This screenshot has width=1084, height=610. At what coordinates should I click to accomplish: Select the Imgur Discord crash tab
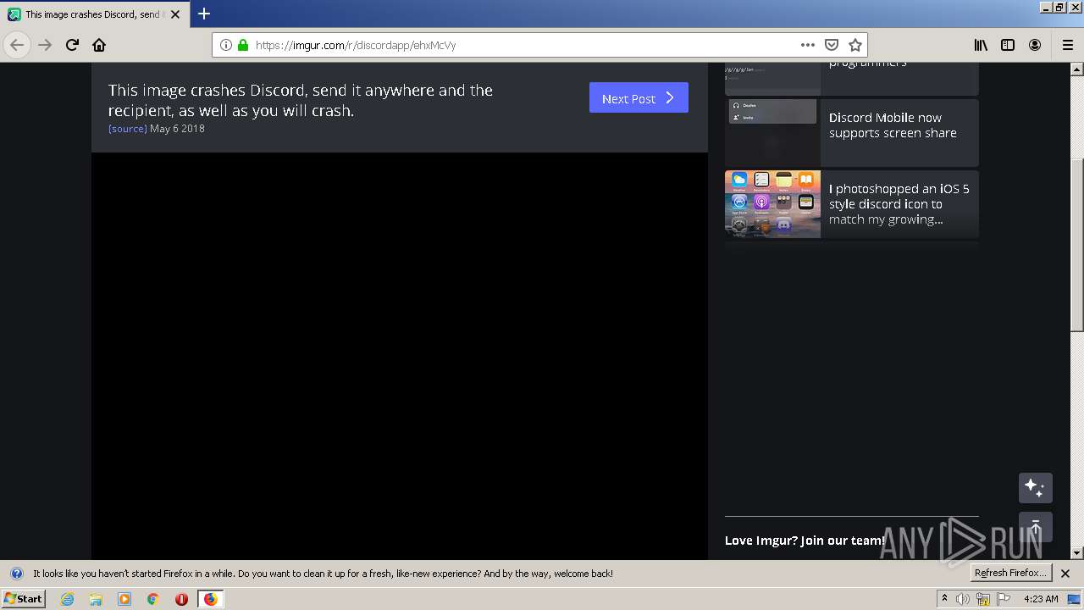95,14
